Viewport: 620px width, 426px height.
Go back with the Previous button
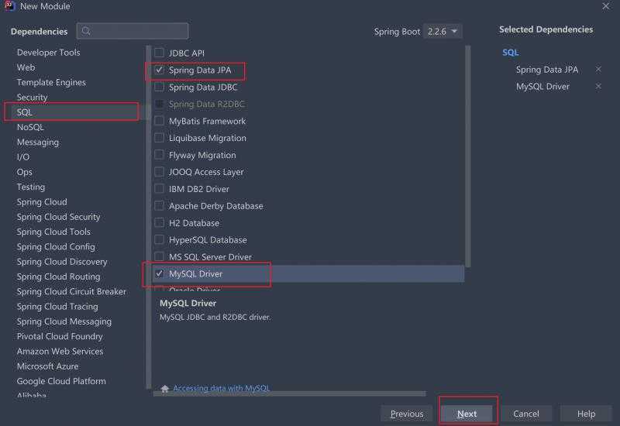pos(407,414)
